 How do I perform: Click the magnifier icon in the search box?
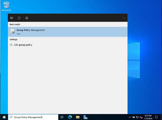click(11, 117)
